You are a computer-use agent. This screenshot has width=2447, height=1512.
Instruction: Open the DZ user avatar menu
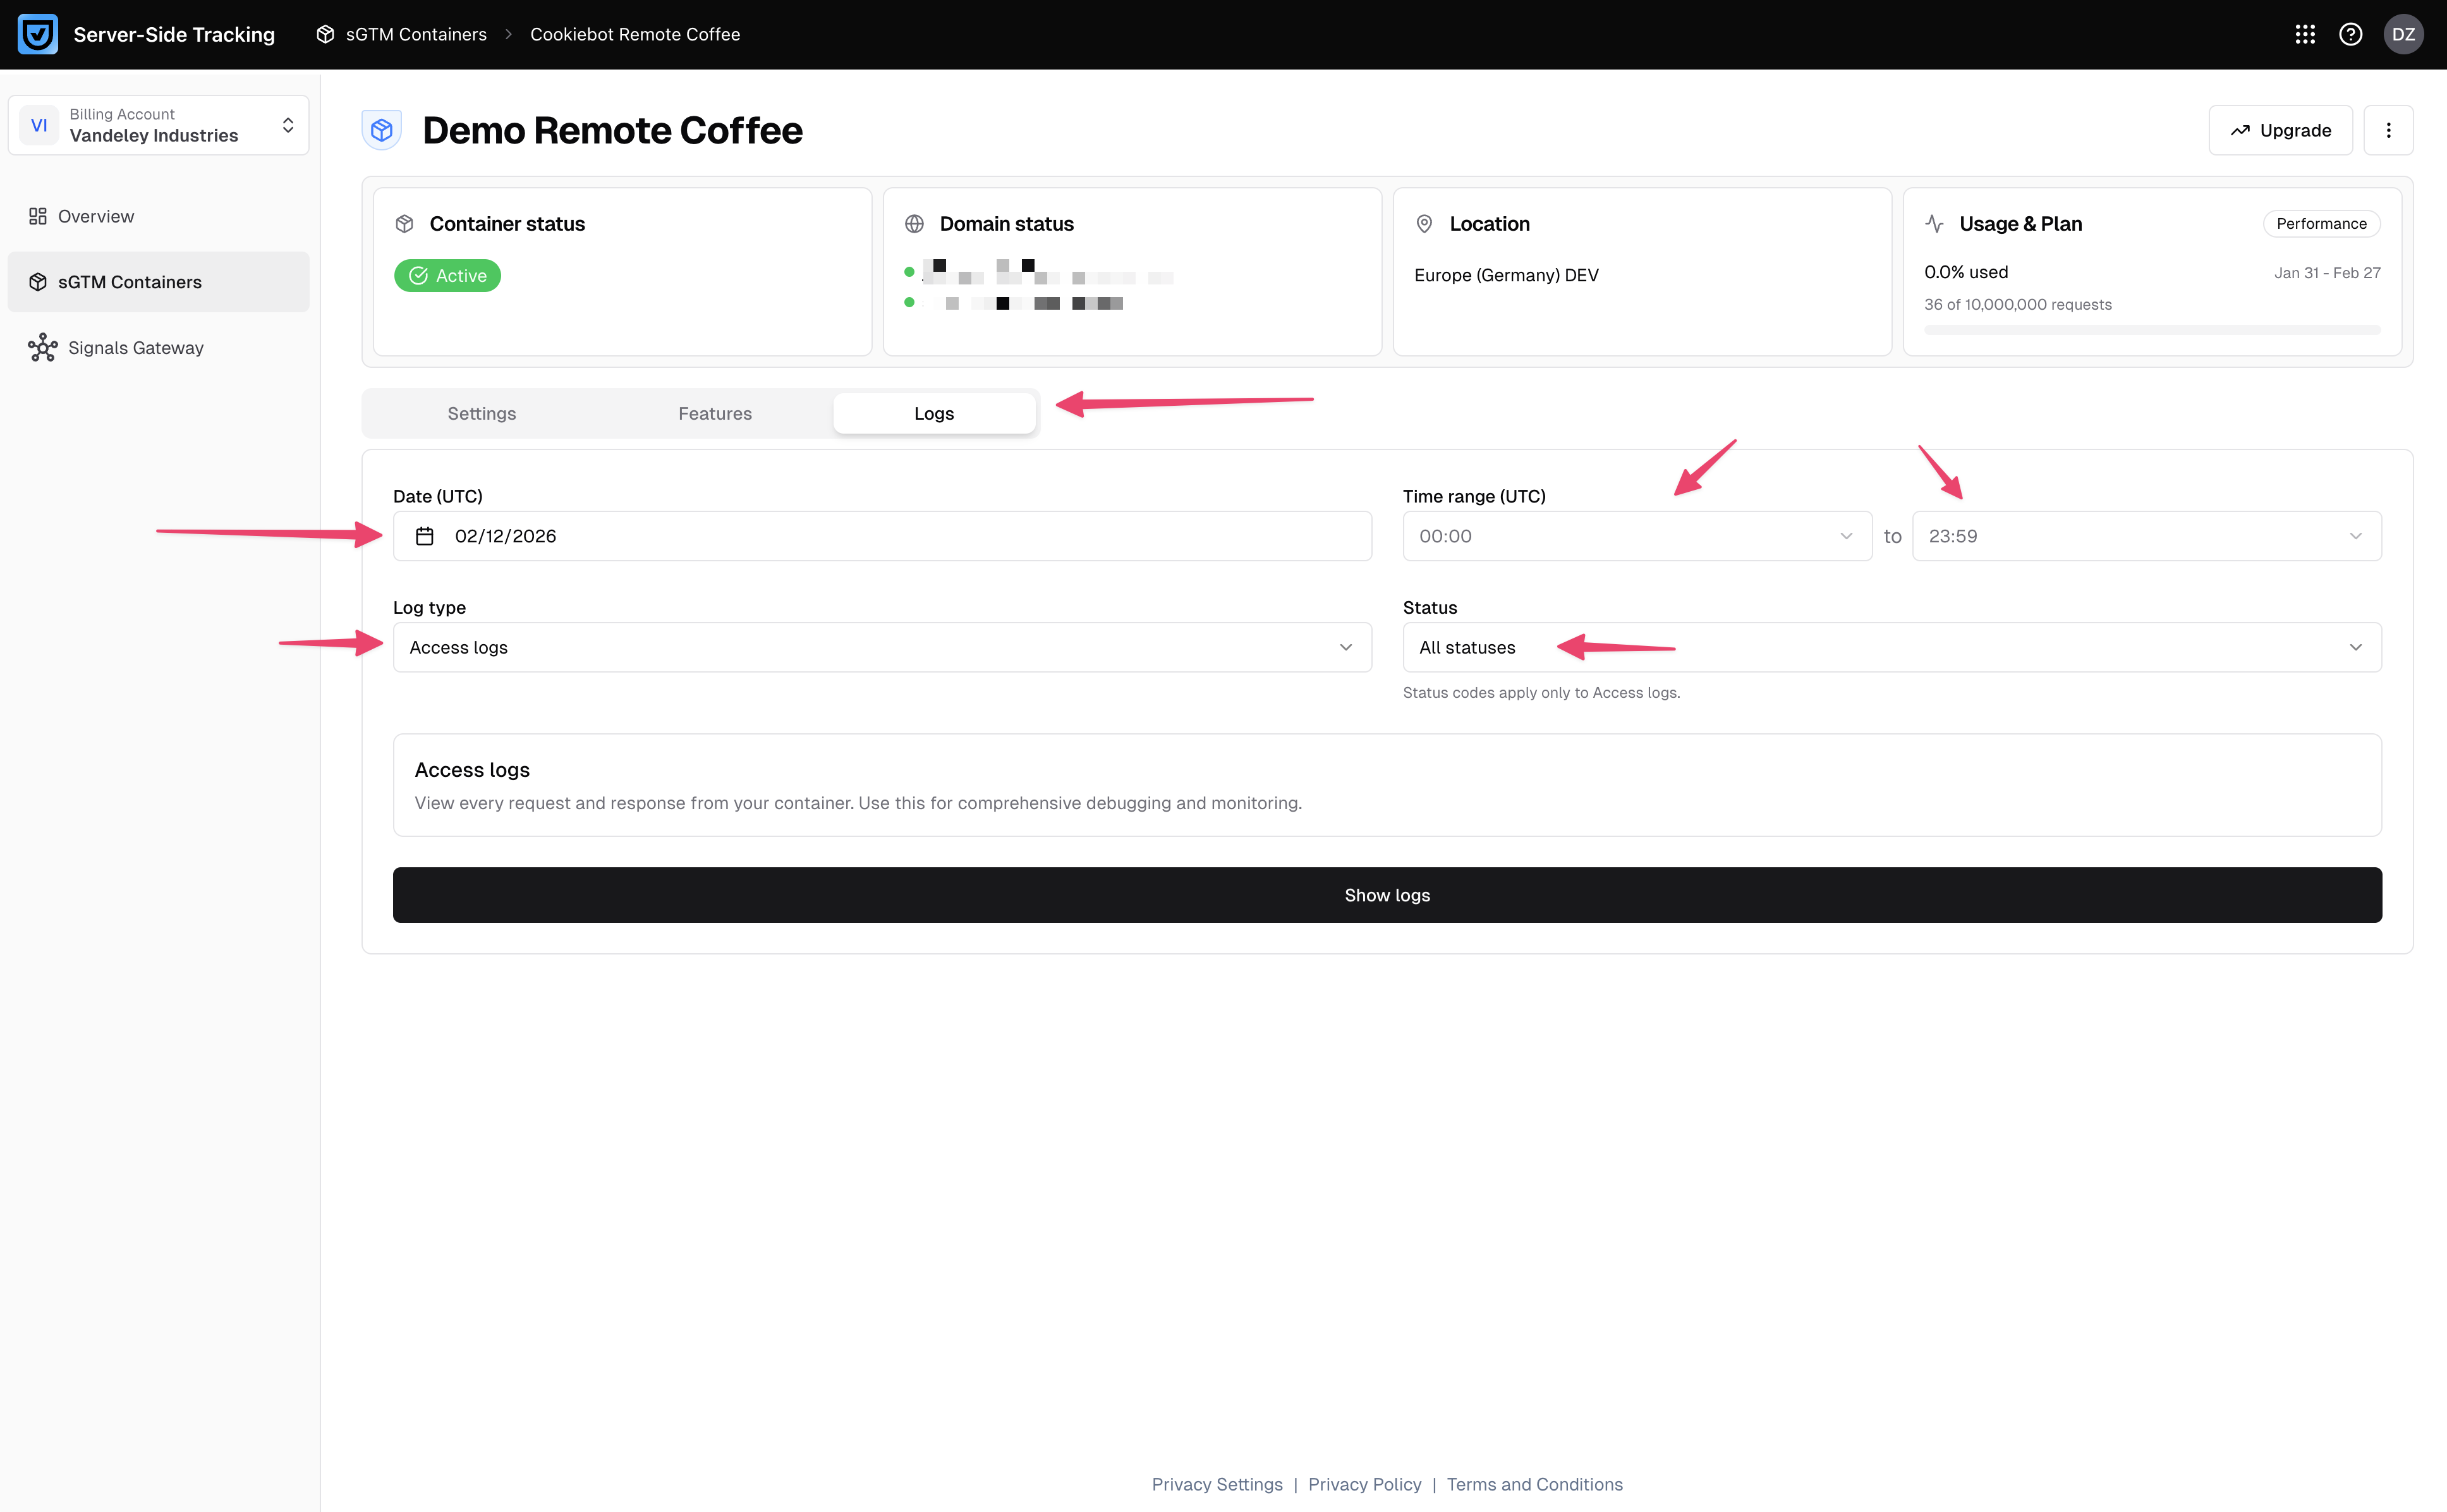[x=2403, y=34]
